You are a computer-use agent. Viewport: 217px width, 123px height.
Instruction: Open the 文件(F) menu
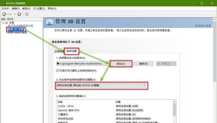click(x=5, y=9)
